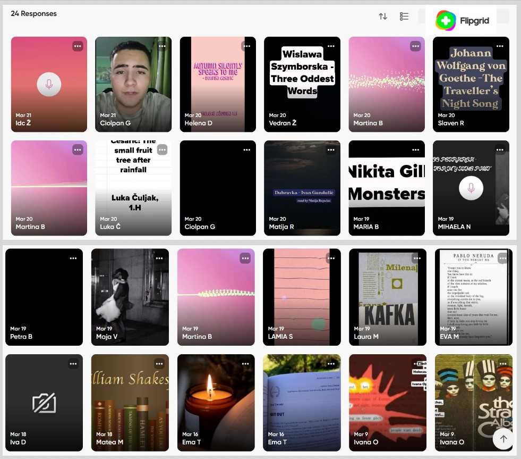The width and height of the screenshot is (521, 459).
Task: Sort the responses with the arrows icon
Action: coord(383,16)
